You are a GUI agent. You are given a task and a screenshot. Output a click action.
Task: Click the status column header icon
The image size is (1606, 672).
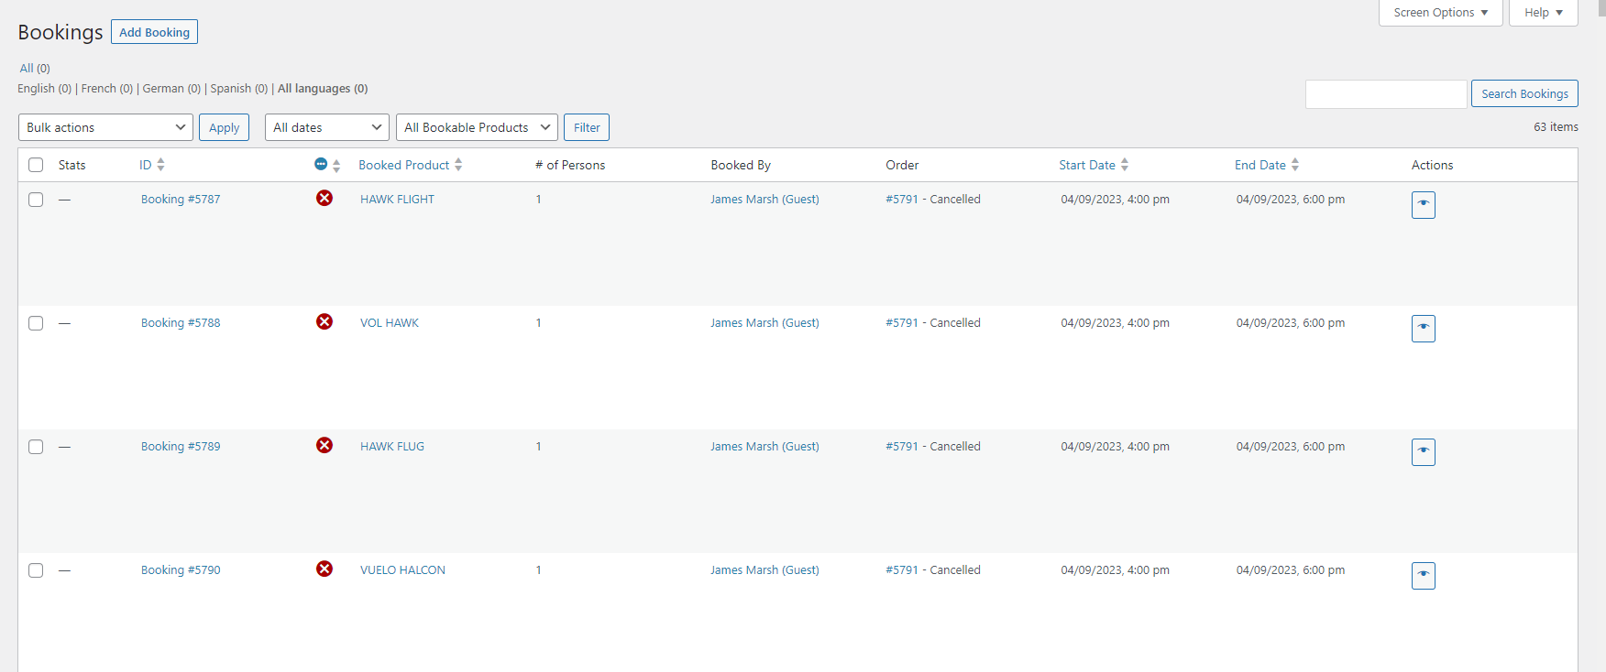(321, 165)
